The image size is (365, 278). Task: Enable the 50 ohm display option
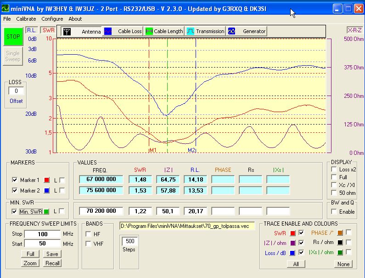pyautogui.click(x=334, y=193)
